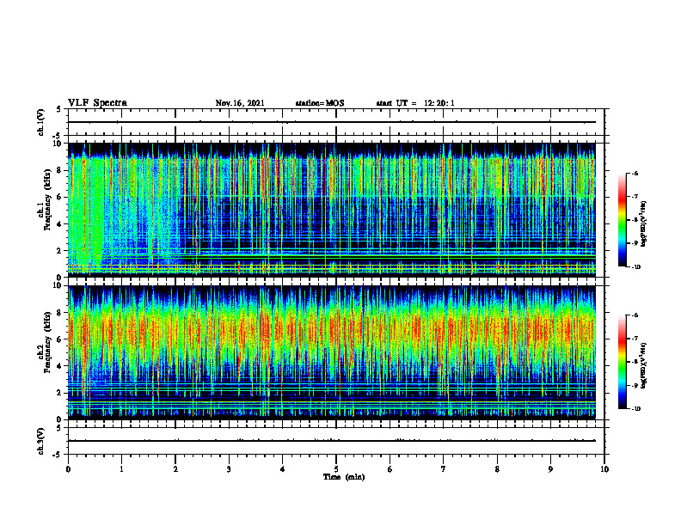The height and width of the screenshot is (526, 681).
Task: Select the date label "Nov.16, 2021"
Action: [x=240, y=103]
